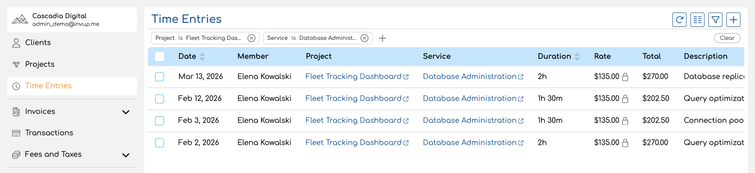The image size is (755, 173).
Task: Click the refresh time entries icon
Action: pyautogui.click(x=679, y=20)
